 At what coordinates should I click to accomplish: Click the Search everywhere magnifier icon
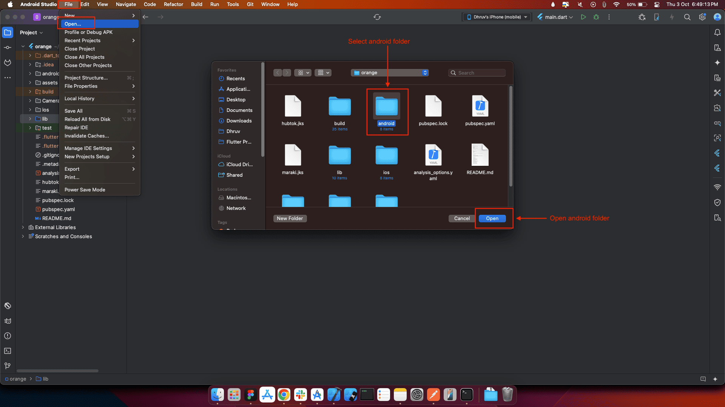[x=687, y=17]
